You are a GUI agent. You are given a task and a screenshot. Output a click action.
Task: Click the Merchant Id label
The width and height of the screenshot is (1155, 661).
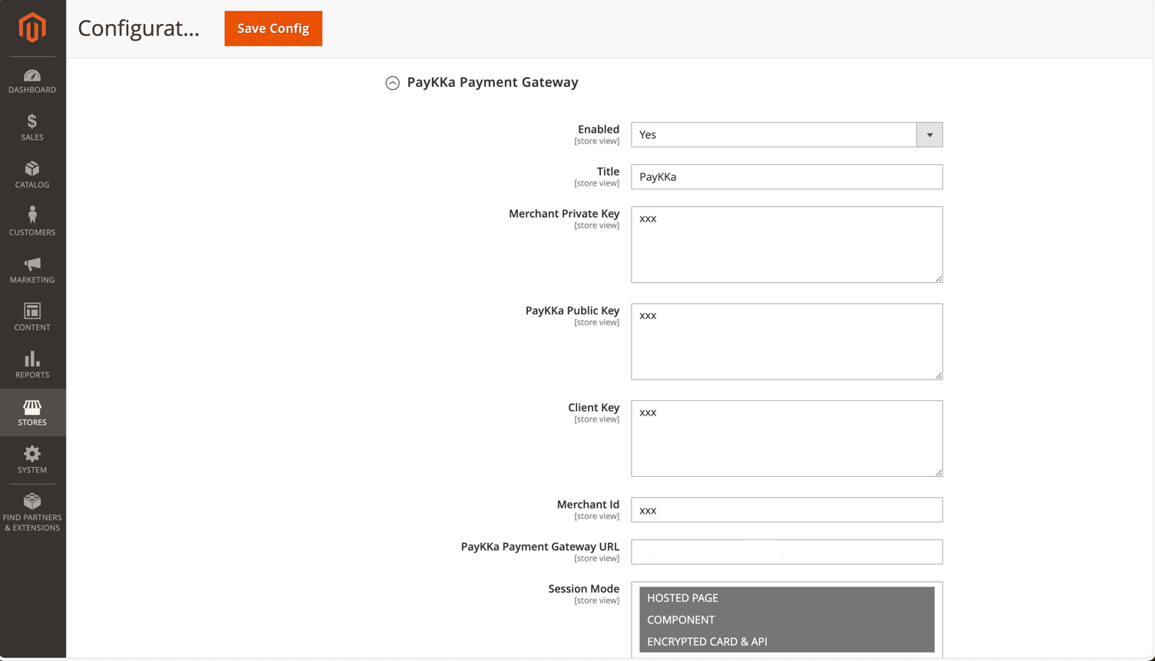pos(588,505)
